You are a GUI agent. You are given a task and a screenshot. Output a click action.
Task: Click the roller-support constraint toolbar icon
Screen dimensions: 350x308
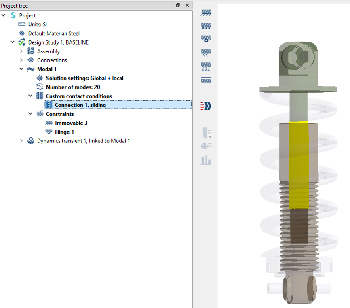coord(206,26)
